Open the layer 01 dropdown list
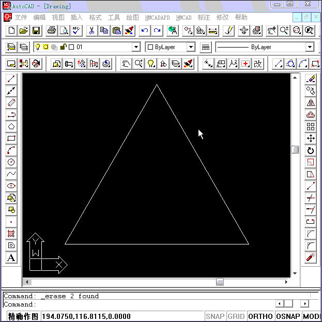The image size is (322, 322). click(136, 47)
